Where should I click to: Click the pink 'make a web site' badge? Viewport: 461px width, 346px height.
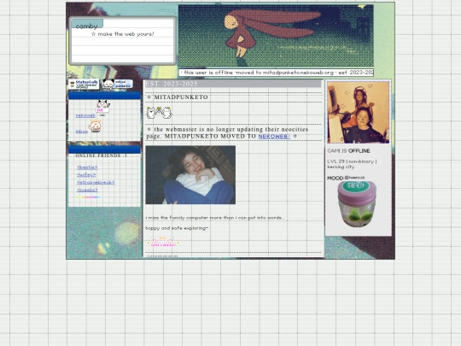[163, 242]
